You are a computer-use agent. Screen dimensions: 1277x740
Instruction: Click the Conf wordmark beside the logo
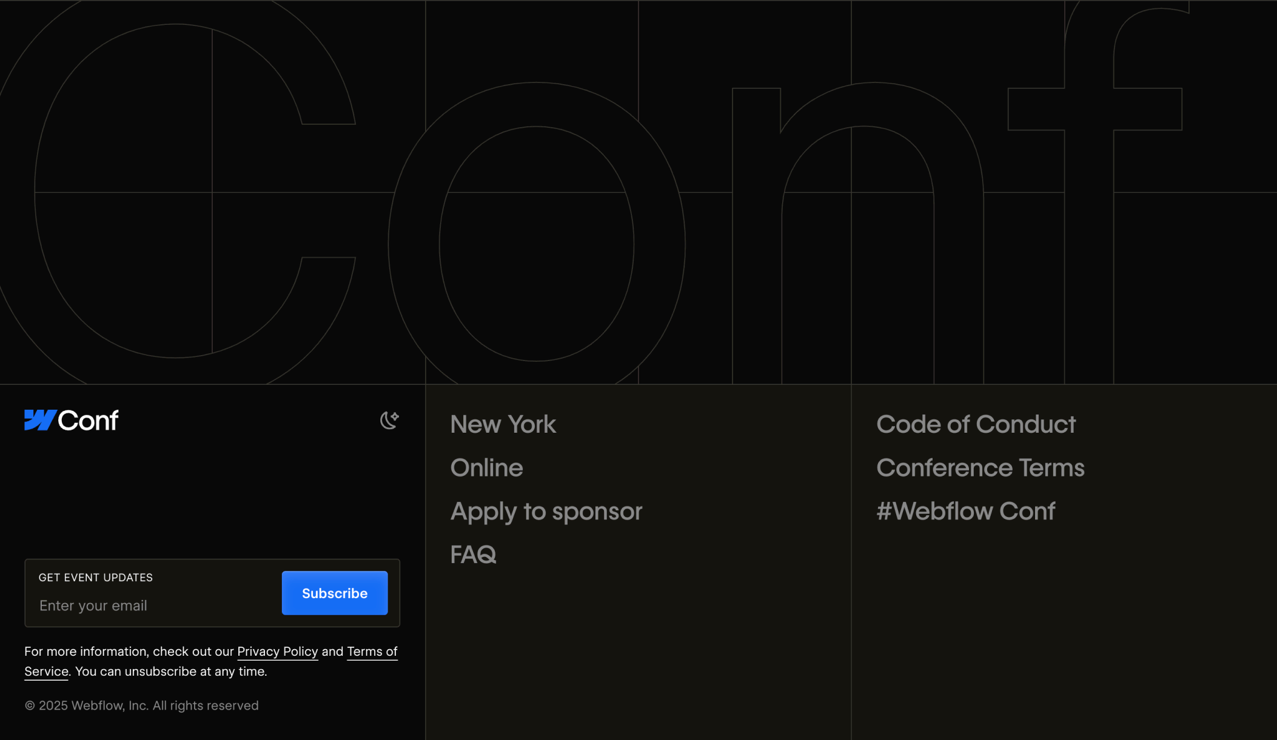click(89, 421)
